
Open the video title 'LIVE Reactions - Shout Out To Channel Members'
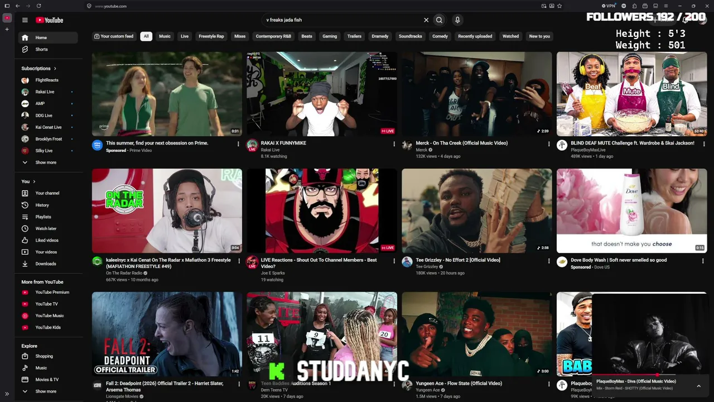click(319, 263)
